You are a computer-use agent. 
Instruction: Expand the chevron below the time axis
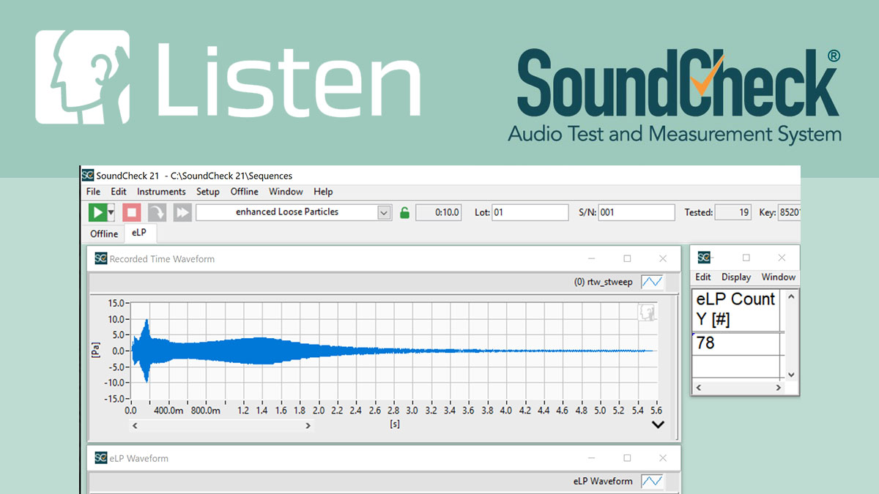point(657,424)
